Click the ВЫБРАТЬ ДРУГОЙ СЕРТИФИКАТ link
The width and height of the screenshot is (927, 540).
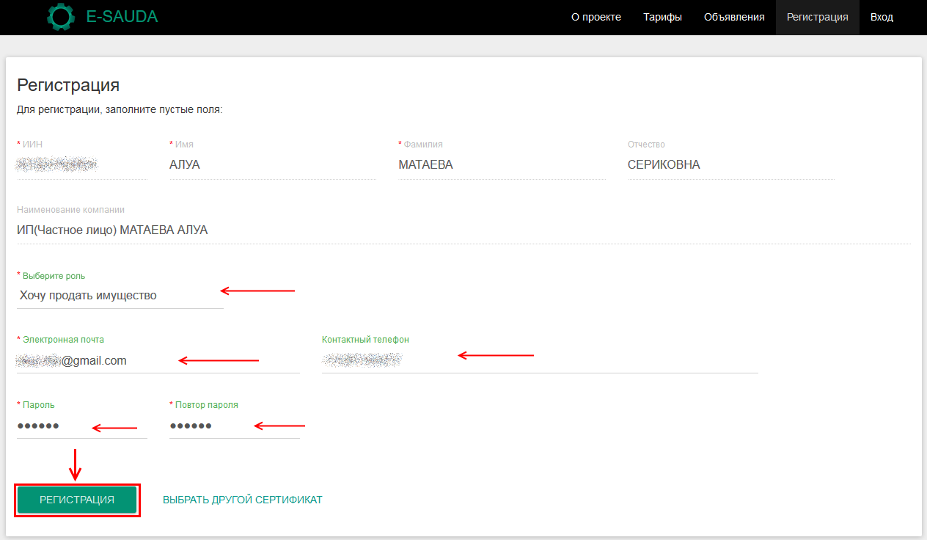click(x=242, y=500)
